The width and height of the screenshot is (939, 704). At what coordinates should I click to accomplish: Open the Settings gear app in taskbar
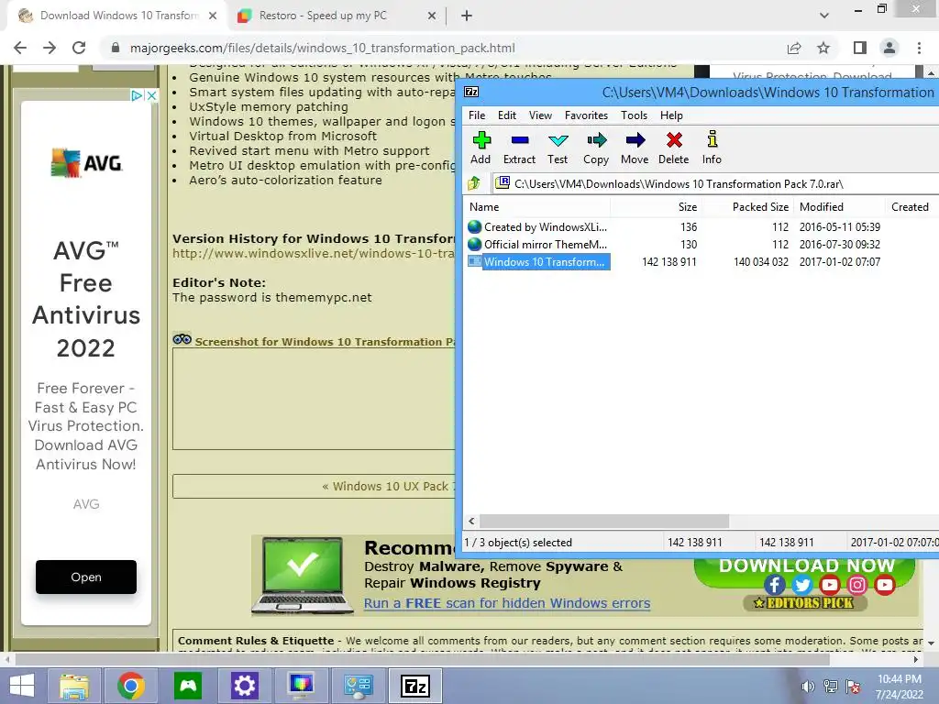[x=244, y=686]
